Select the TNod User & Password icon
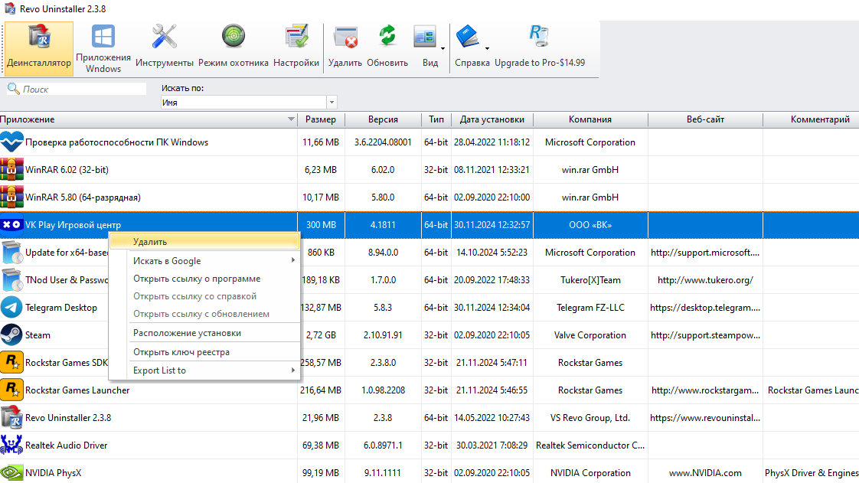Viewport: 859px width, 483px height. (11, 280)
